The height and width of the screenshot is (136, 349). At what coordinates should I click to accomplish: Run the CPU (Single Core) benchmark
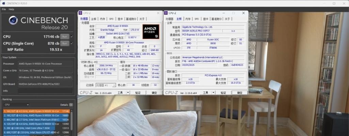65,43
